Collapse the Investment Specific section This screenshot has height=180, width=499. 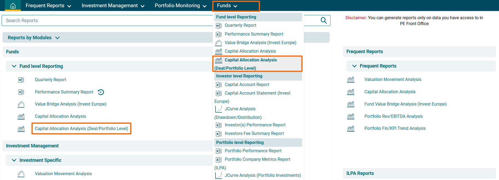click(x=14, y=160)
